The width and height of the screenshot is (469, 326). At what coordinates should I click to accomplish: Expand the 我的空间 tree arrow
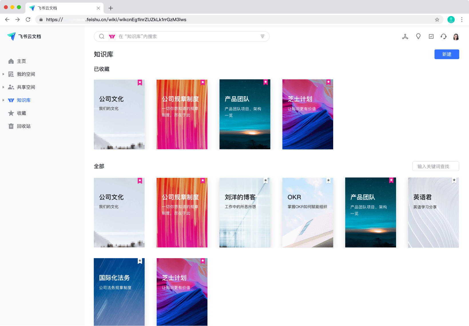tap(3, 74)
